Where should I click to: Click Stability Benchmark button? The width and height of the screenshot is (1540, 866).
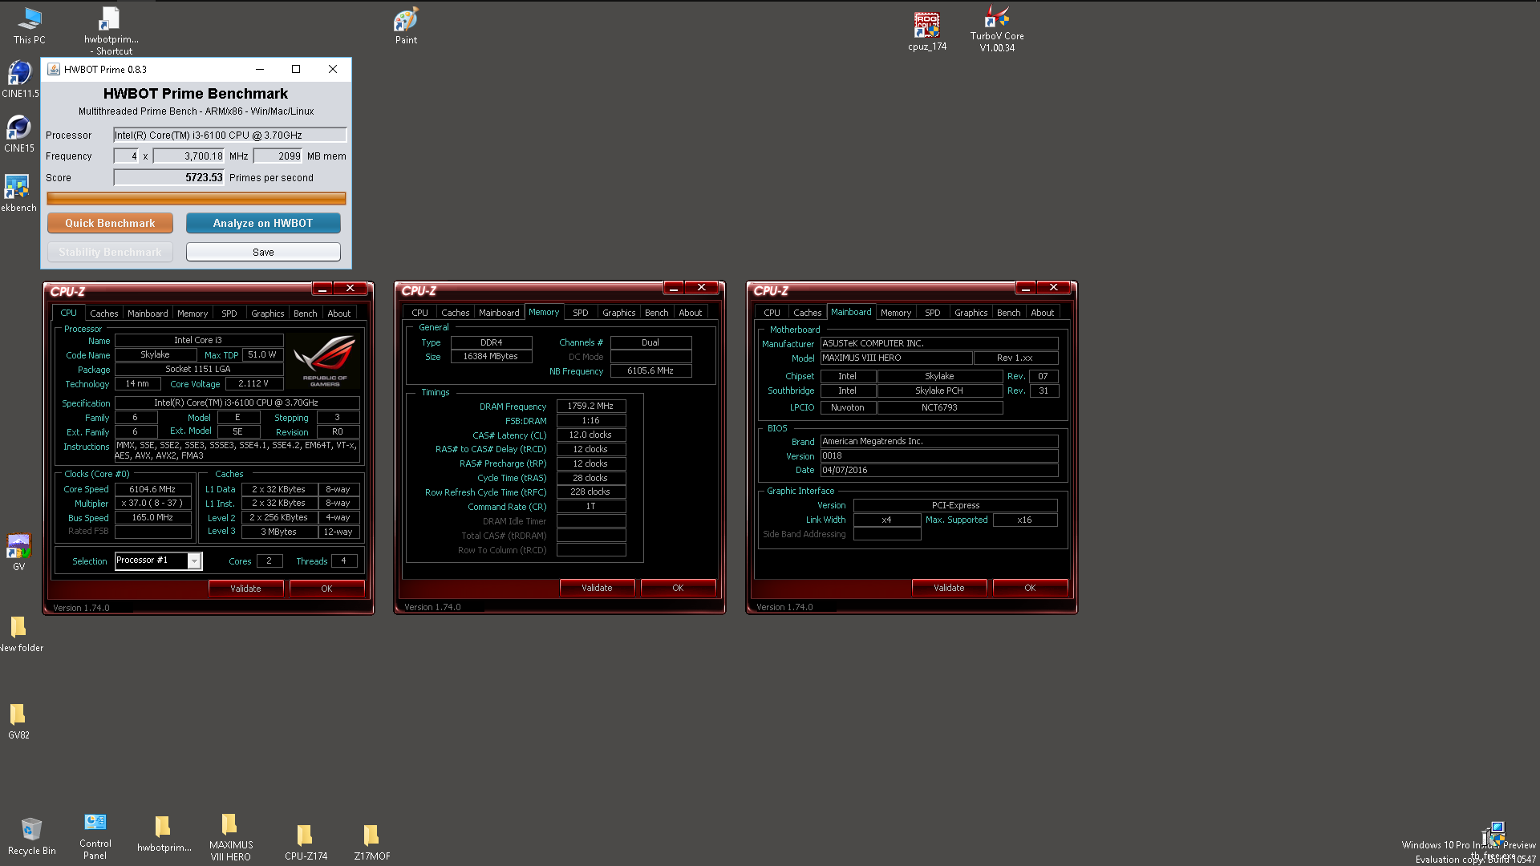110,252
